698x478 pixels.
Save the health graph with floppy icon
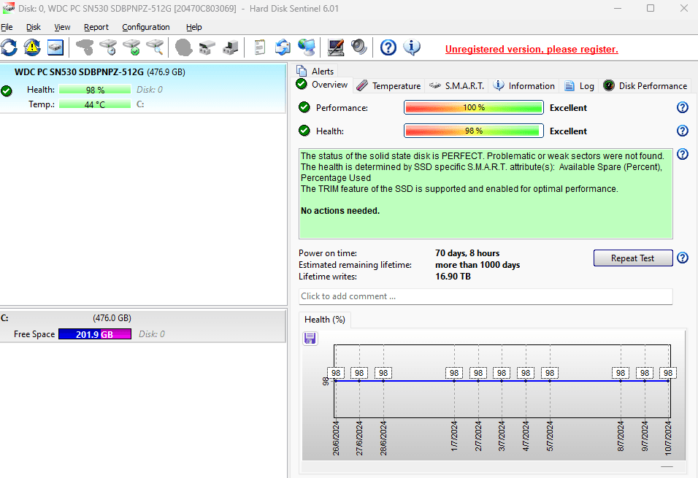coord(310,338)
